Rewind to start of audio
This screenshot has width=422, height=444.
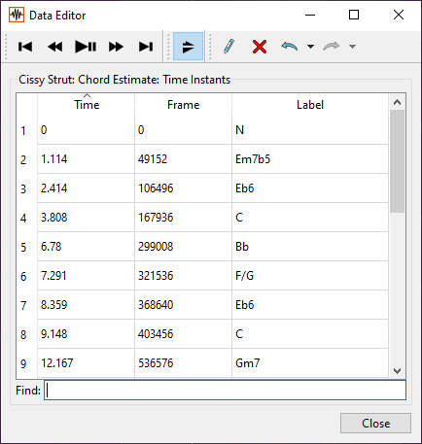tap(25, 47)
